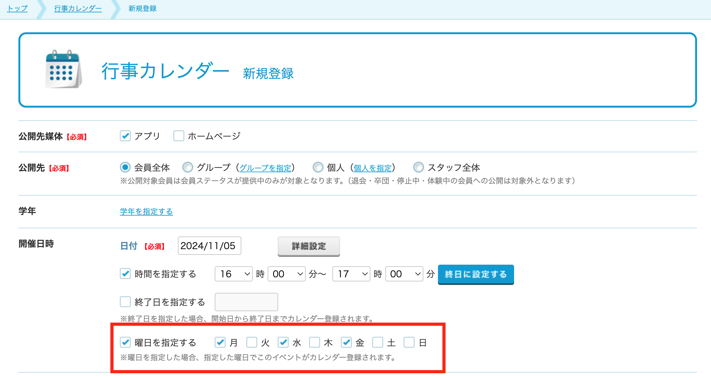
Task: Select スタッフ全体 radio button
Action: pos(419,167)
